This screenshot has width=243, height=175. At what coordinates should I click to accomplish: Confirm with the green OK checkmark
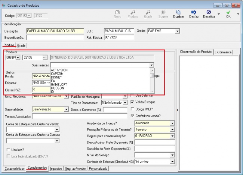coord(228,14)
